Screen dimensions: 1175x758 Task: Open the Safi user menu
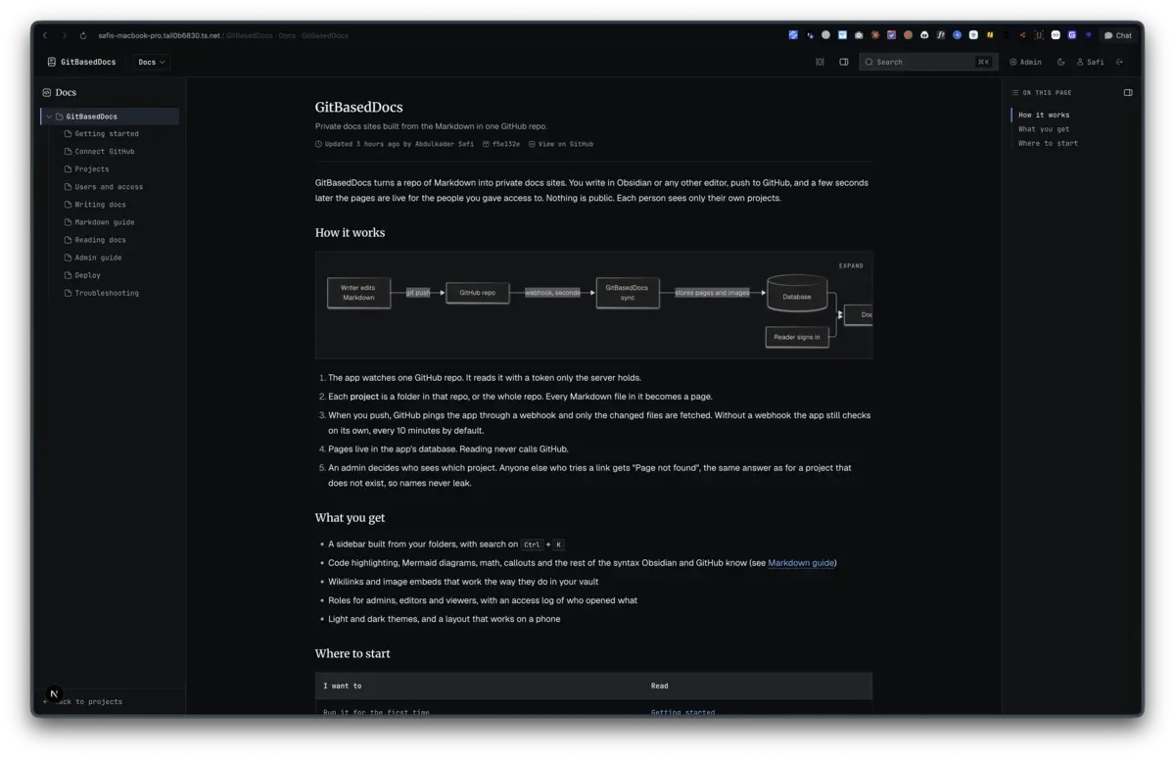[x=1091, y=62]
